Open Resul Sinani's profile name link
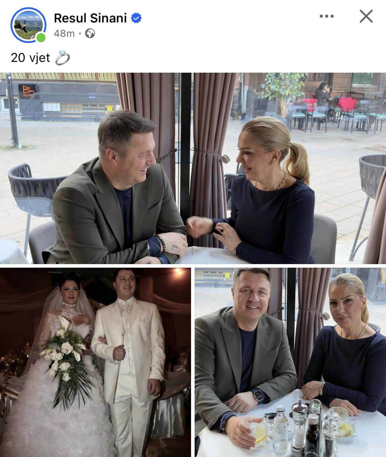Screen dimensions: 386x457 click(x=90, y=18)
